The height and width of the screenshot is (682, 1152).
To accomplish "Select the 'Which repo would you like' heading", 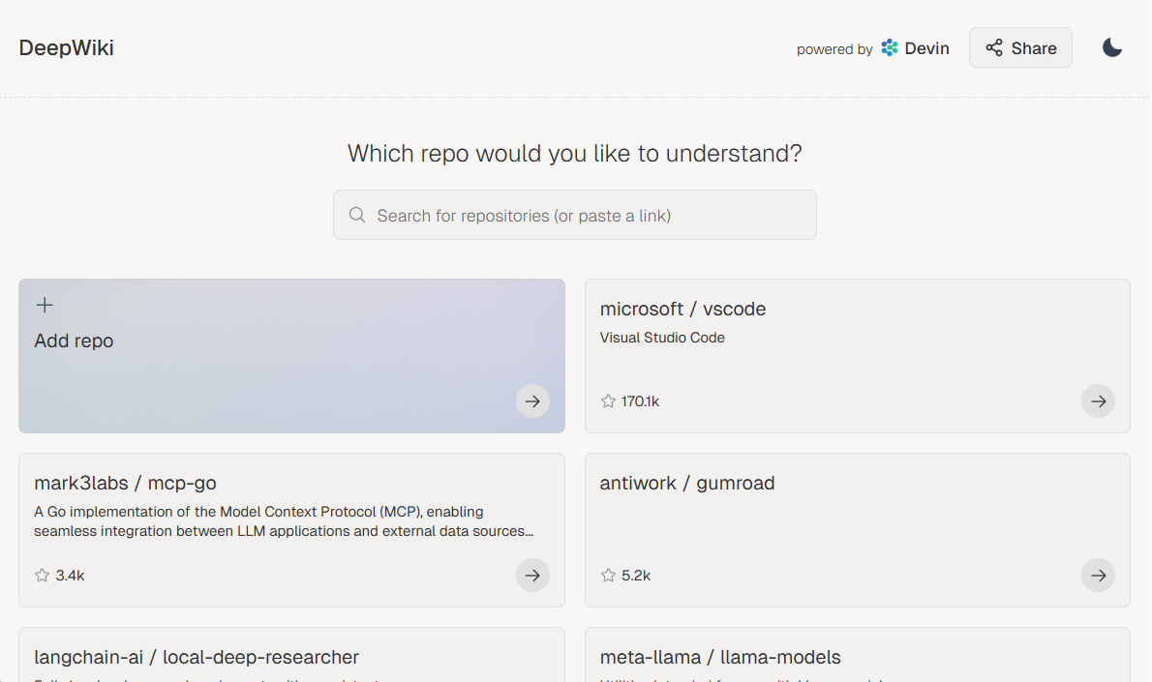I will coord(574,154).
